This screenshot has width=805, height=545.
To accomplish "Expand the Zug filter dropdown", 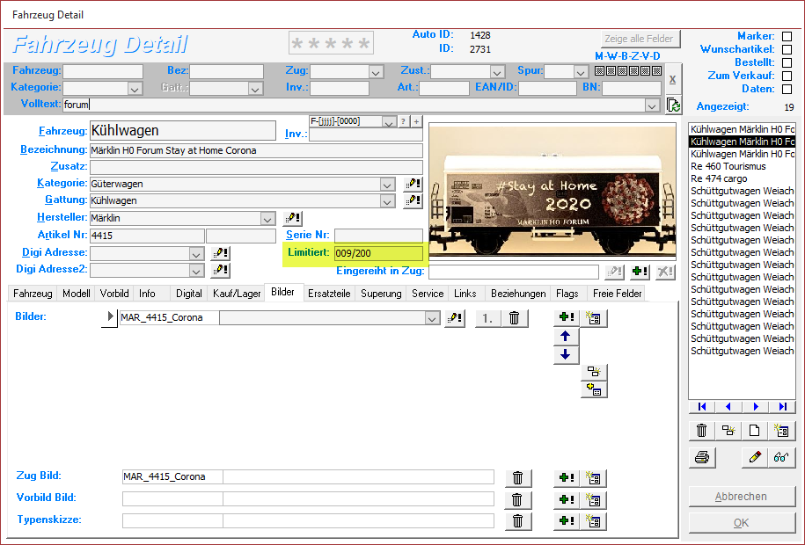I will click(376, 72).
